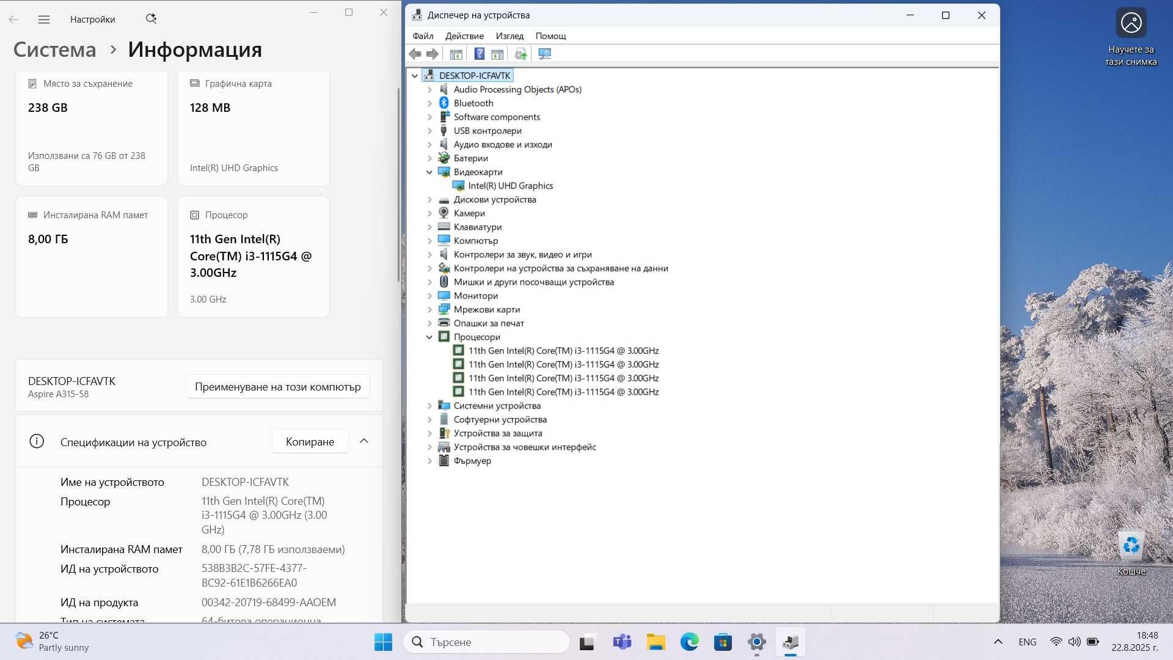The height and width of the screenshot is (660, 1173).
Task: Click the ENG language indicator
Action: pyautogui.click(x=1028, y=642)
